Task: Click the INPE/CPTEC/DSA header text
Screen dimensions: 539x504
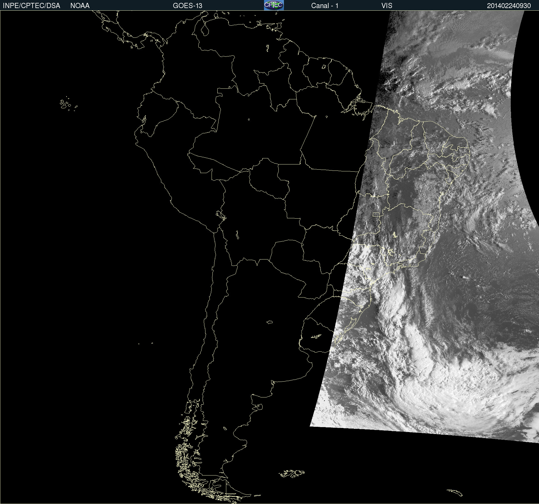Action: click(31, 6)
